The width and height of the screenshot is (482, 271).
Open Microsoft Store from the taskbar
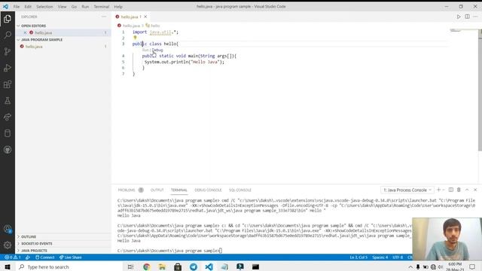[x=178, y=266]
